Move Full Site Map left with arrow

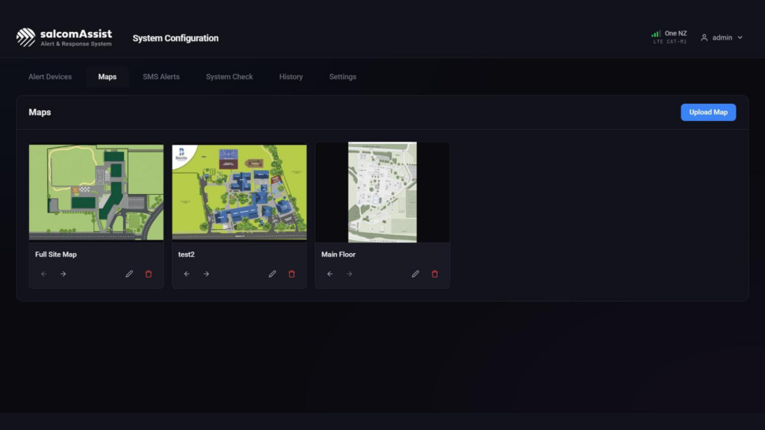point(44,274)
